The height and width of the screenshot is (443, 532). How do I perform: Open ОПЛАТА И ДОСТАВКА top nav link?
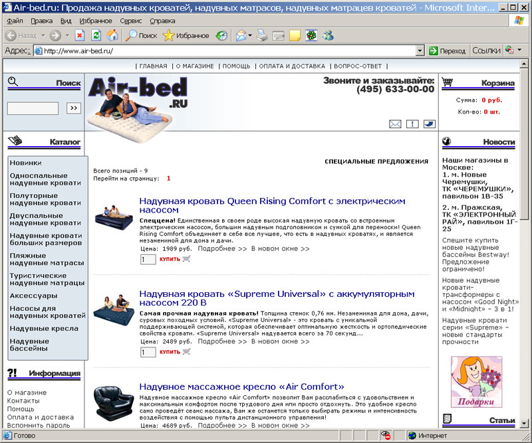click(x=292, y=66)
